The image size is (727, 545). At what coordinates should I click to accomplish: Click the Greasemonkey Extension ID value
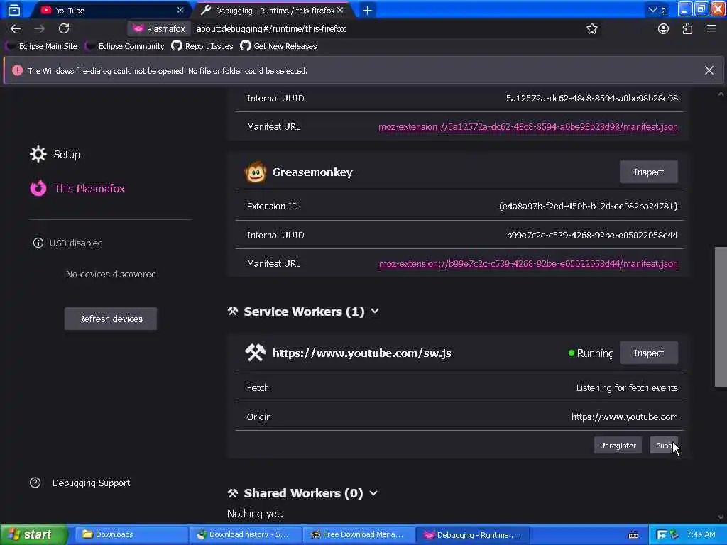pyautogui.click(x=587, y=207)
